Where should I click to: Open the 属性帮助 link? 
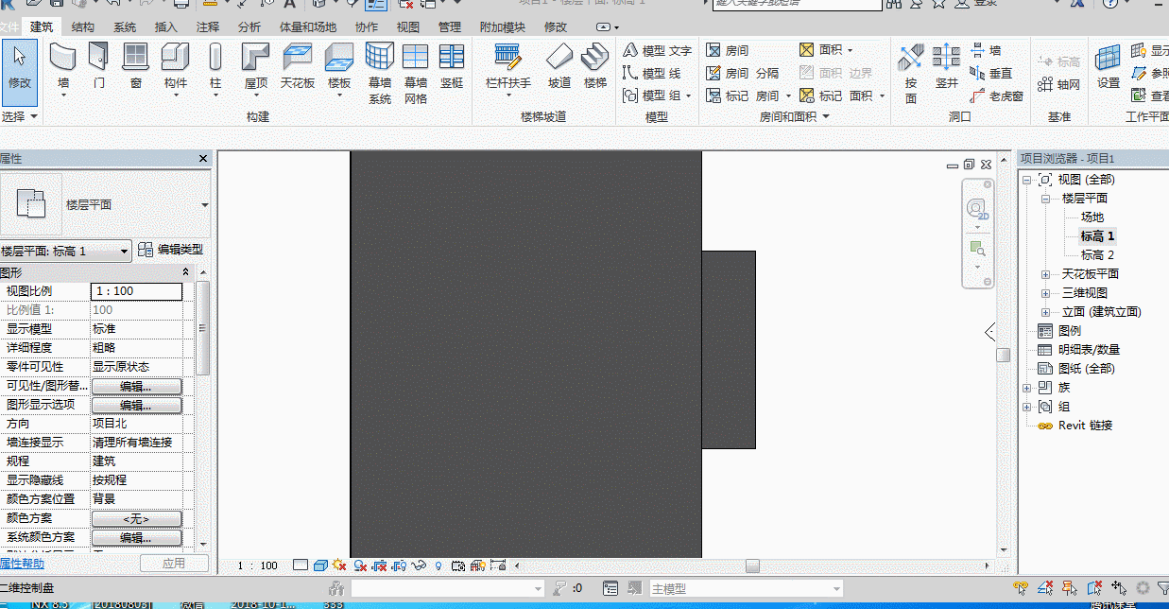click(x=22, y=564)
